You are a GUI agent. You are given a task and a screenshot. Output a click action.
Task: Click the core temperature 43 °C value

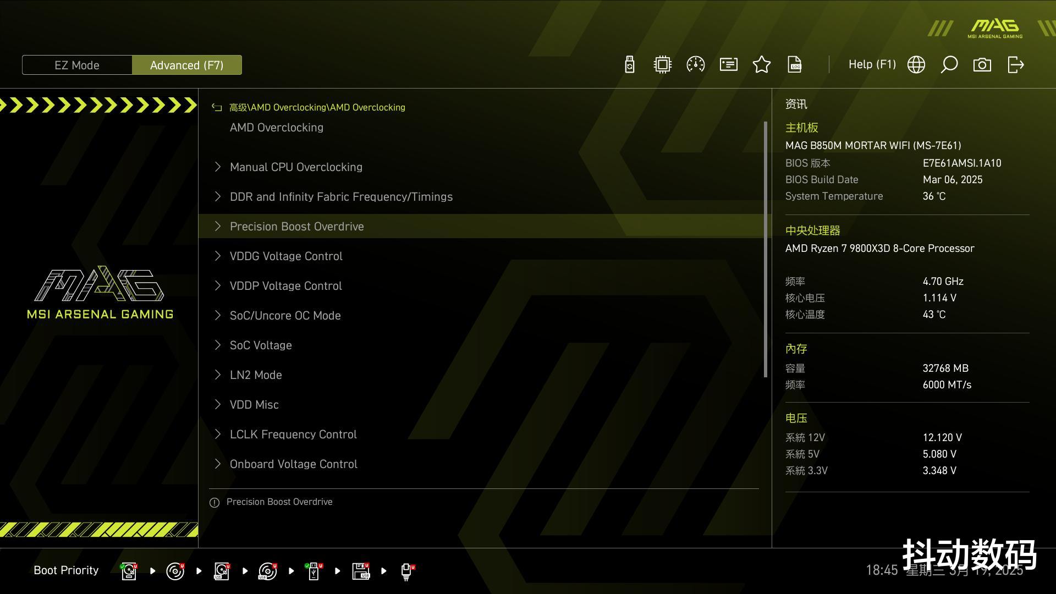pos(934,315)
